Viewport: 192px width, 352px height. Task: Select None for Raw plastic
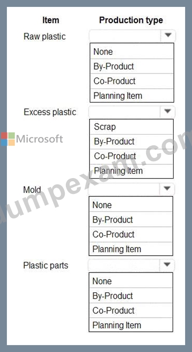(132, 52)
